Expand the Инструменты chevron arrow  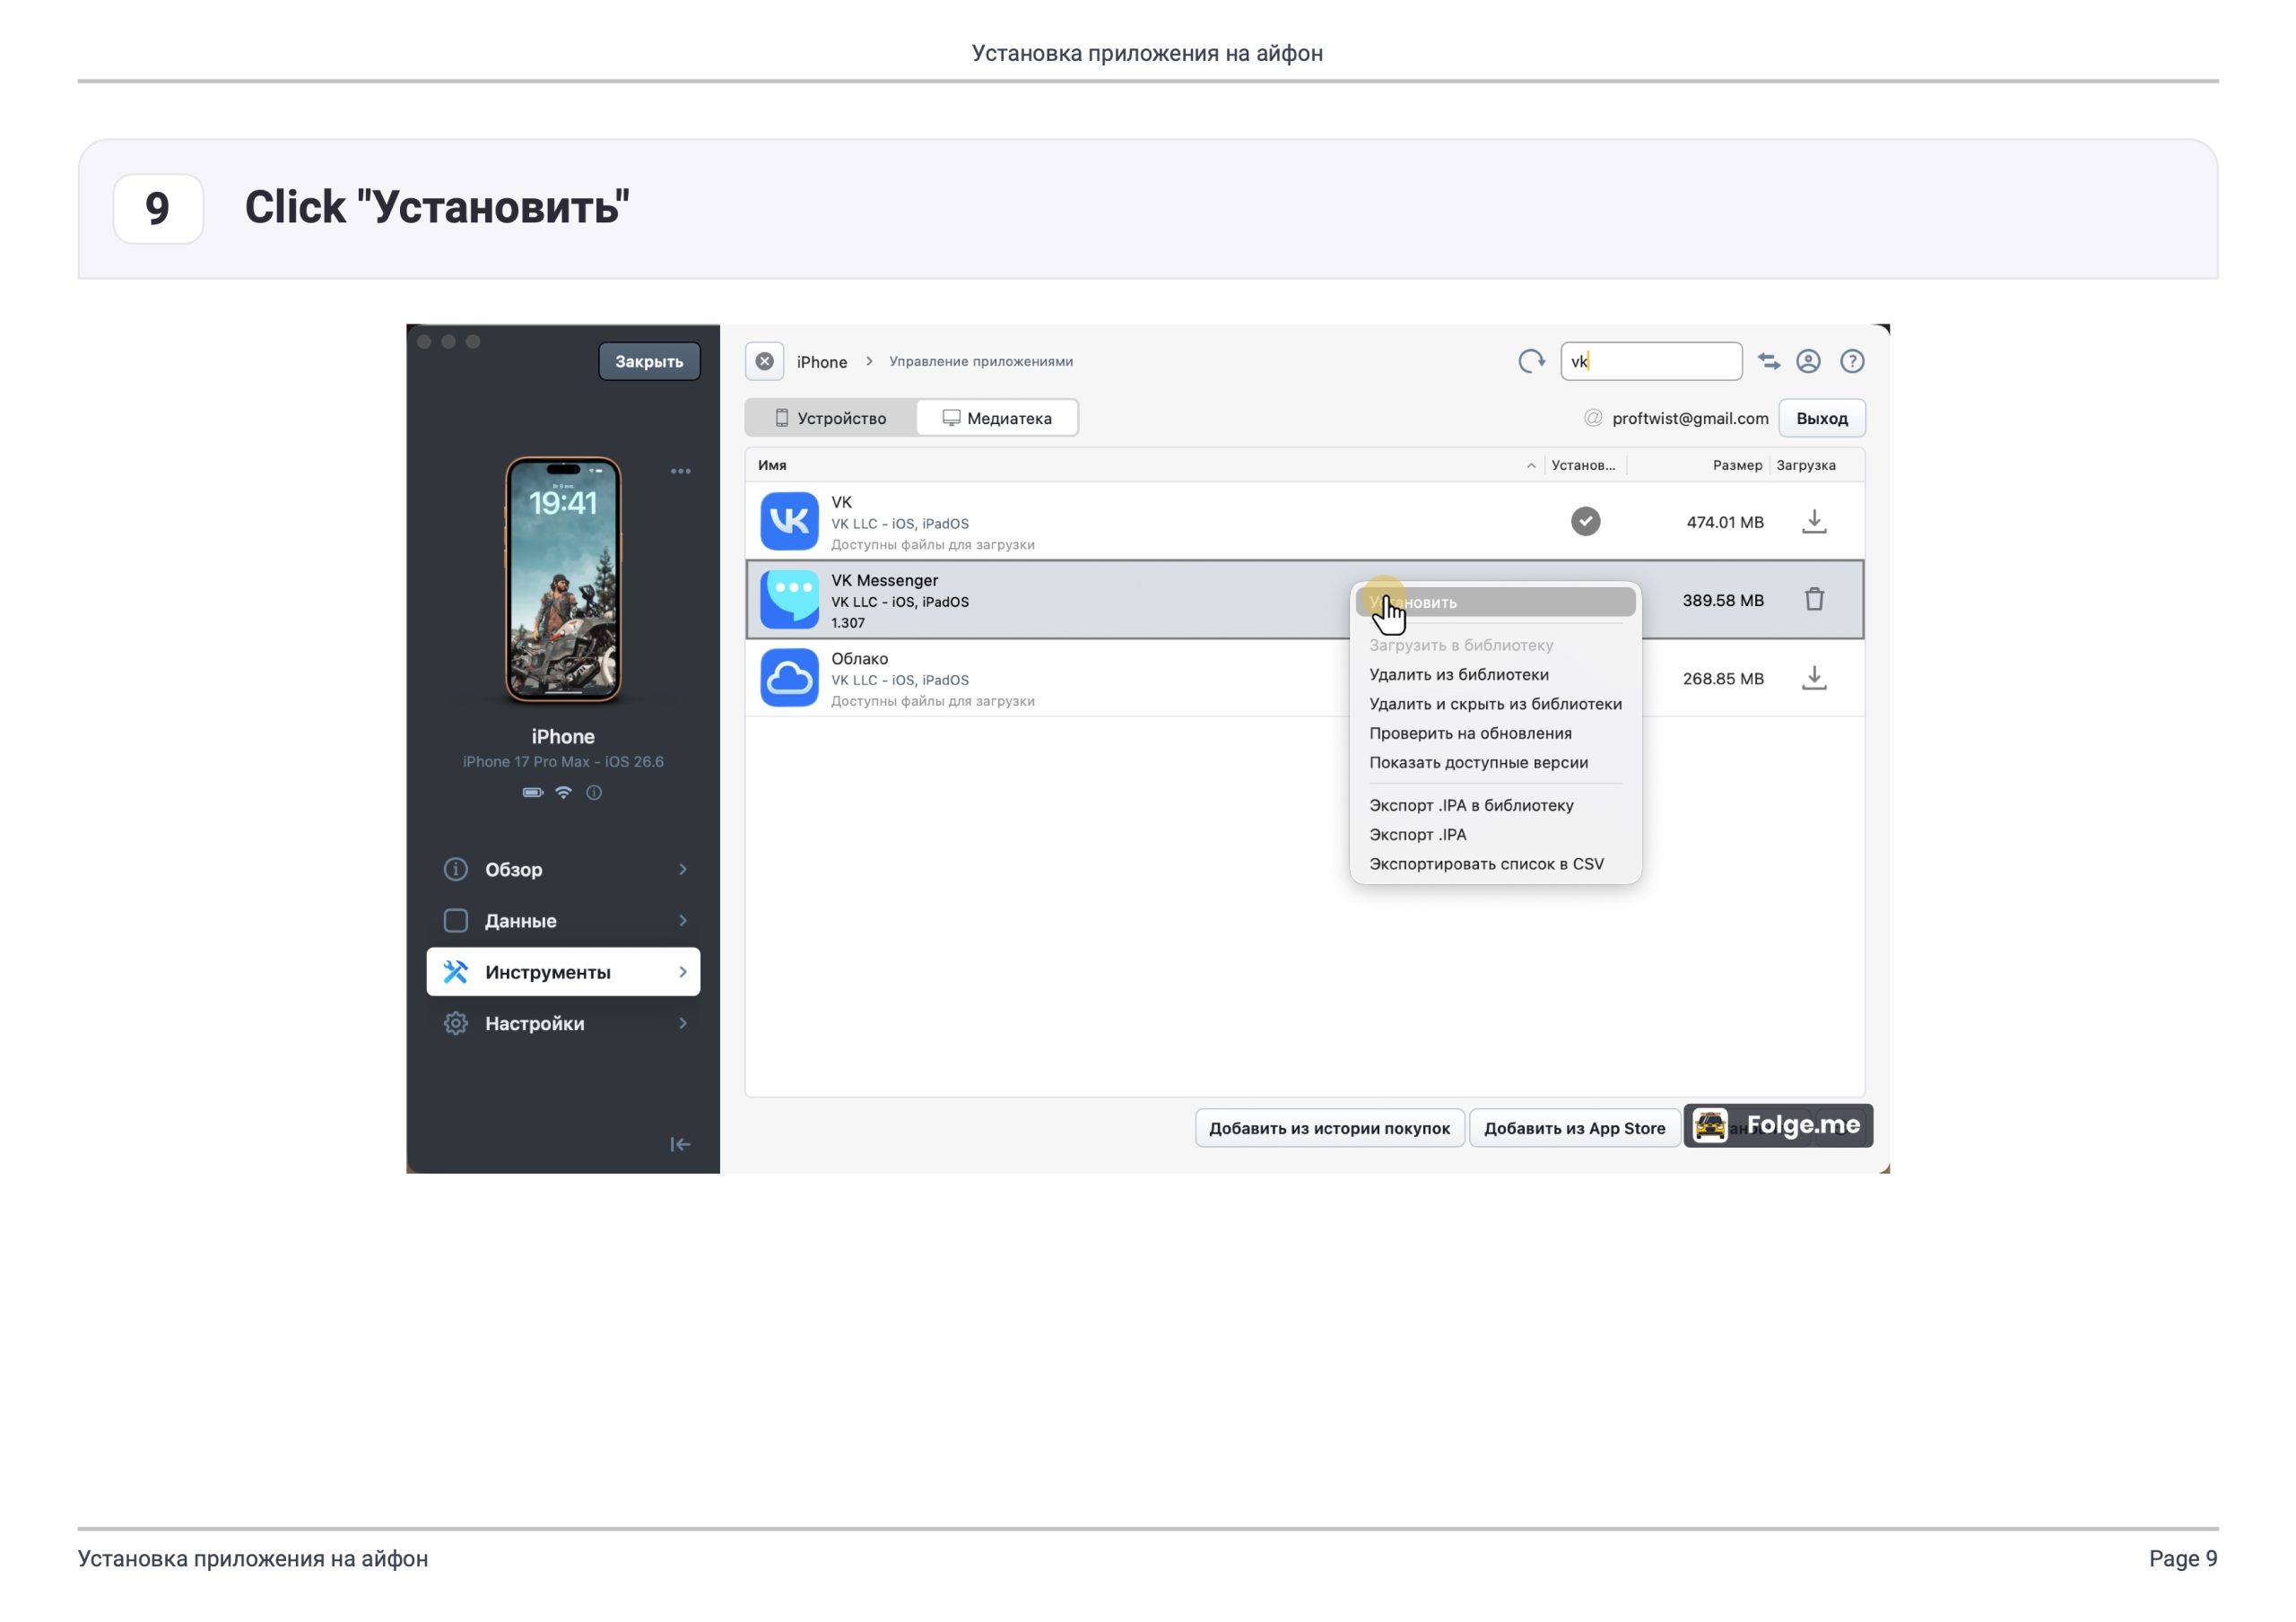[683, 971]
